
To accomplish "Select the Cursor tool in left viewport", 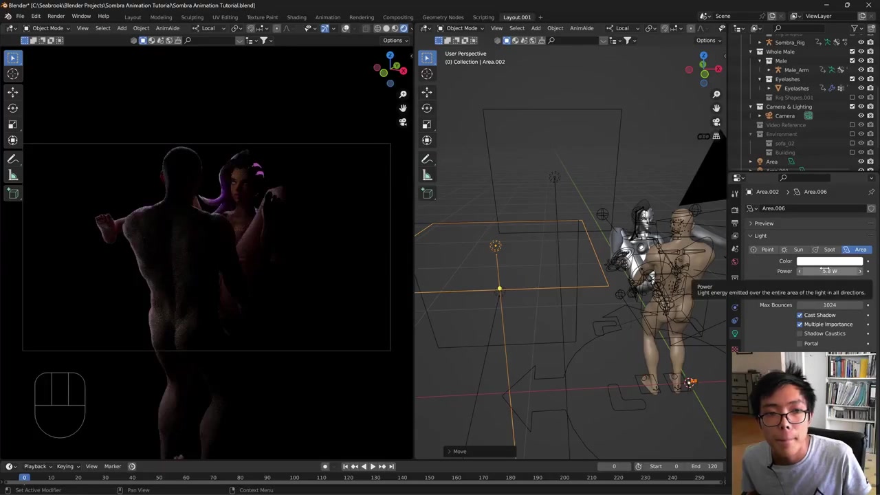I will (13, 74).
